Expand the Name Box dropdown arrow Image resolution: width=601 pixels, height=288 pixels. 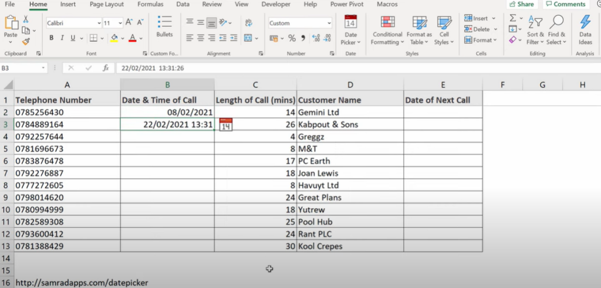[43, 68]
